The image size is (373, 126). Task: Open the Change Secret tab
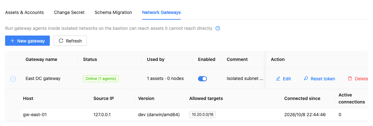(x=69, y=12)
